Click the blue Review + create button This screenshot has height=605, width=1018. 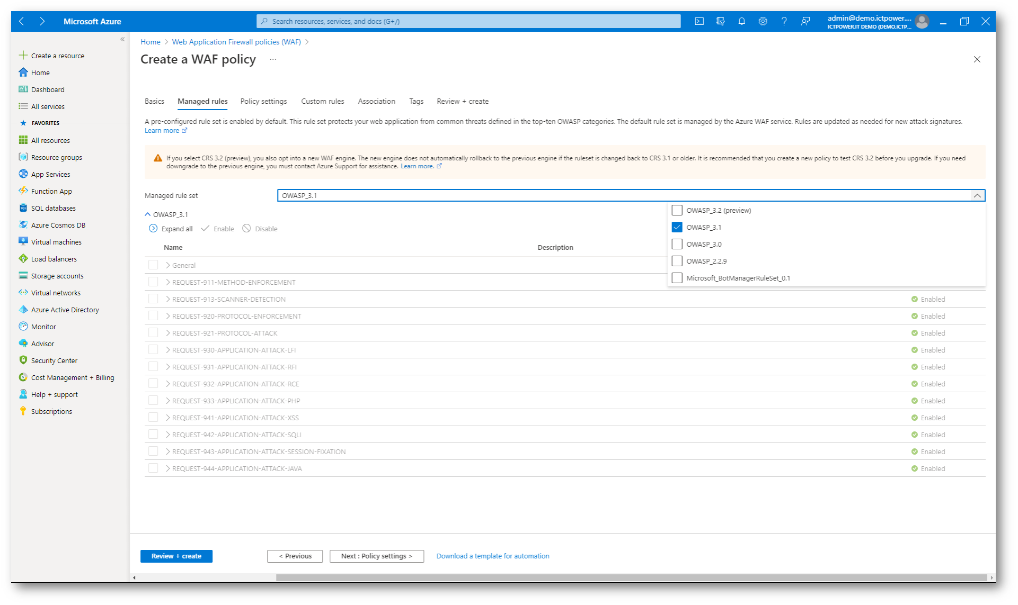[176, 556]
